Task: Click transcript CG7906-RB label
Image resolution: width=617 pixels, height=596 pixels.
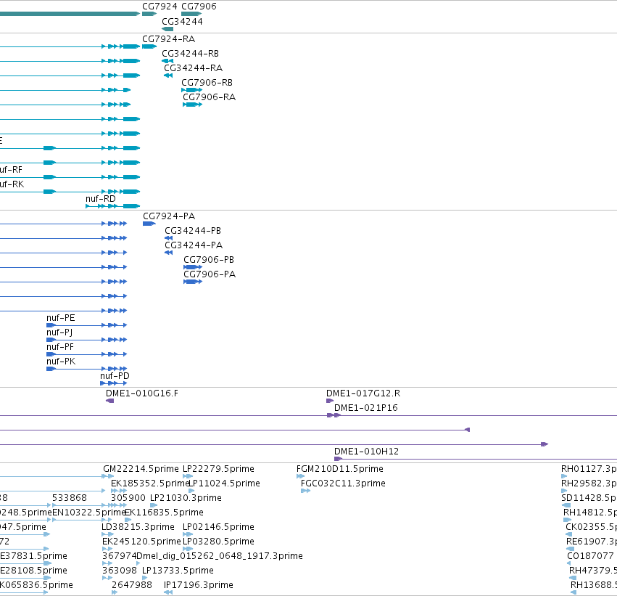Action: pos(207,83)
